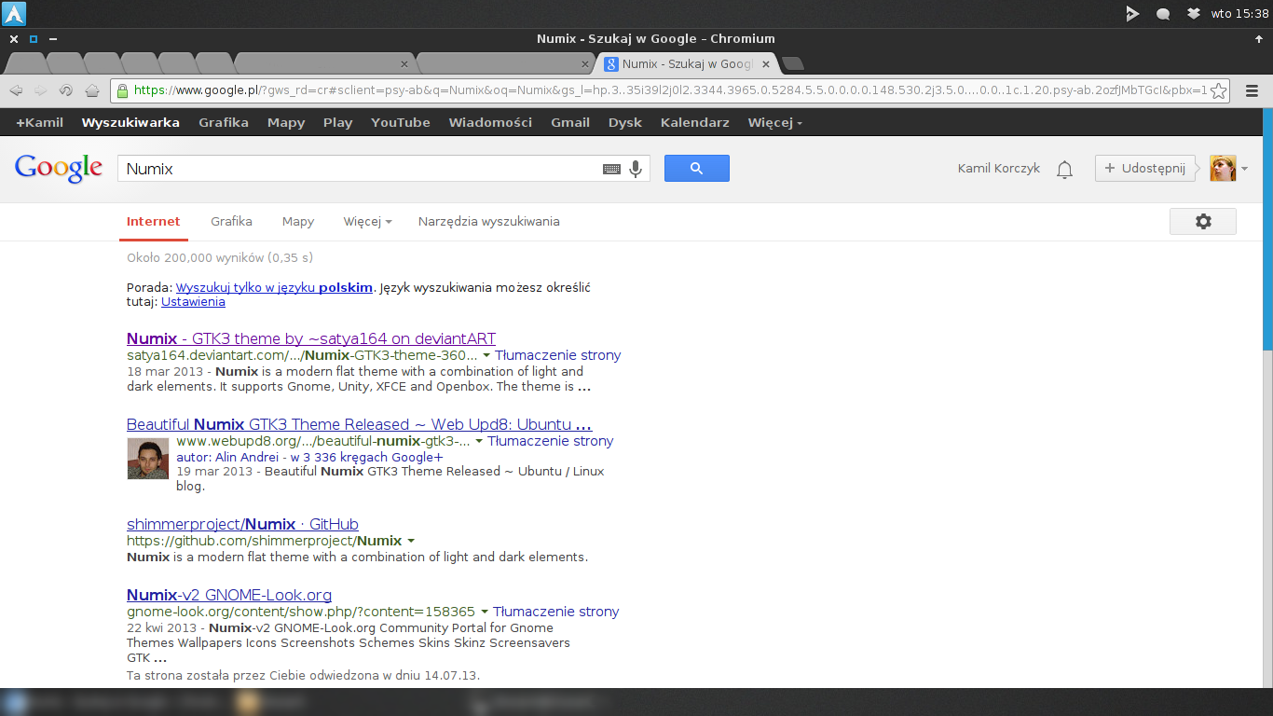Screen dimensions: 1273x716
Task: Click the home icon in Chromium toolbar
Action: (x=91, y=90)
